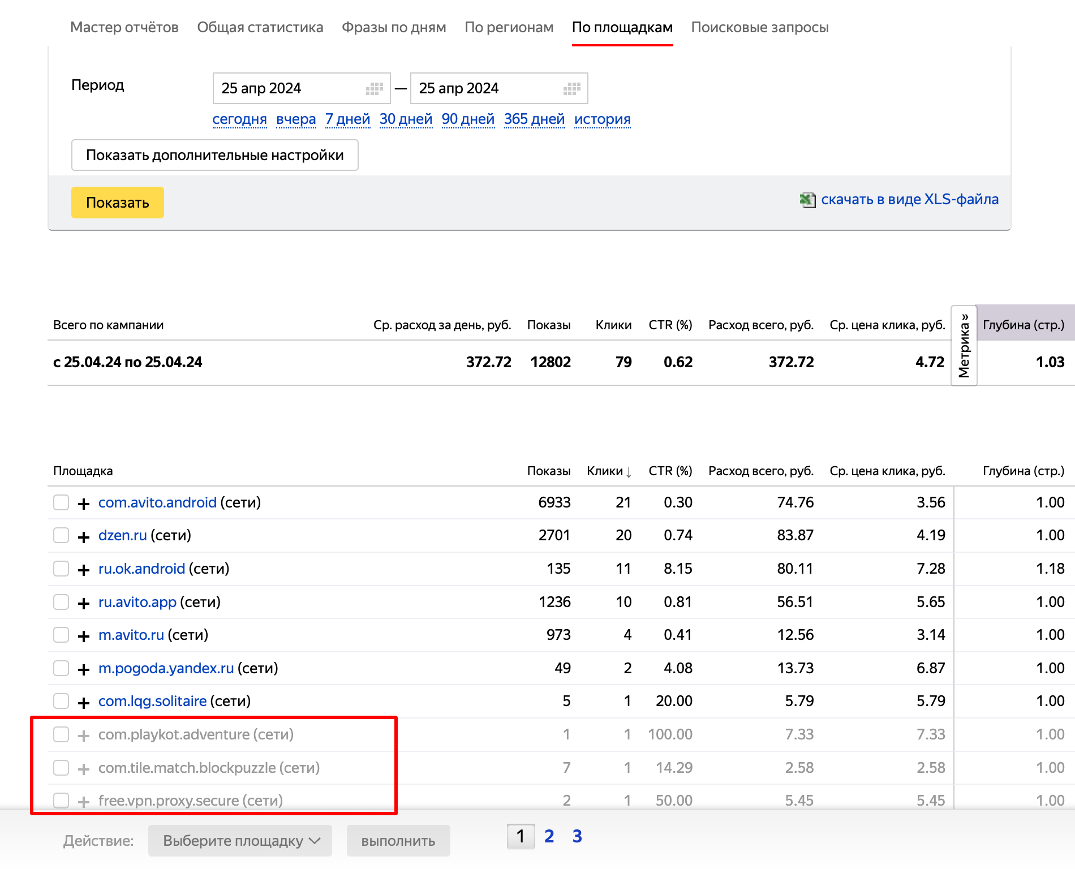The height and width of the screenshot is (869, 1075).
Task: Open the история period link
Action: (602, 119)
